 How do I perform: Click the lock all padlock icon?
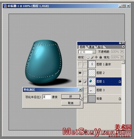(x=101, y=57)
